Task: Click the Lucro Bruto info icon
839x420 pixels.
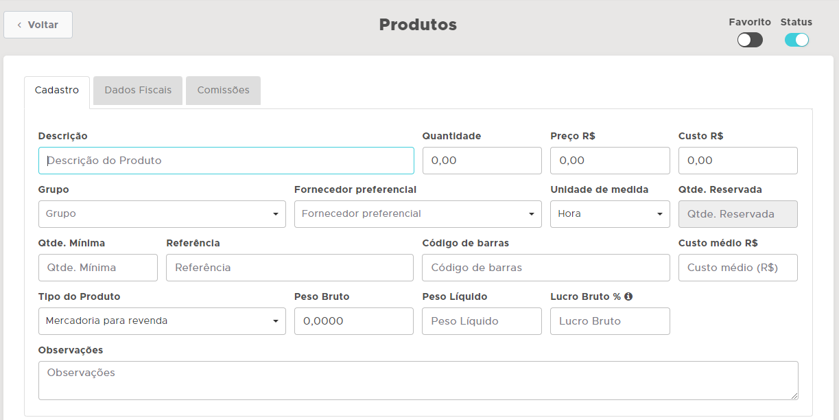Action: point(628,296)
